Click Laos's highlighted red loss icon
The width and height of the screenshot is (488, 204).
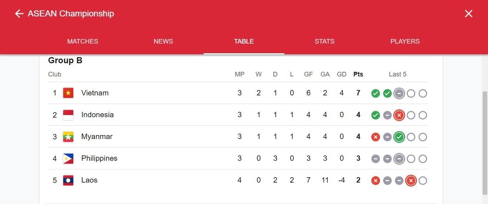(411, 180)
